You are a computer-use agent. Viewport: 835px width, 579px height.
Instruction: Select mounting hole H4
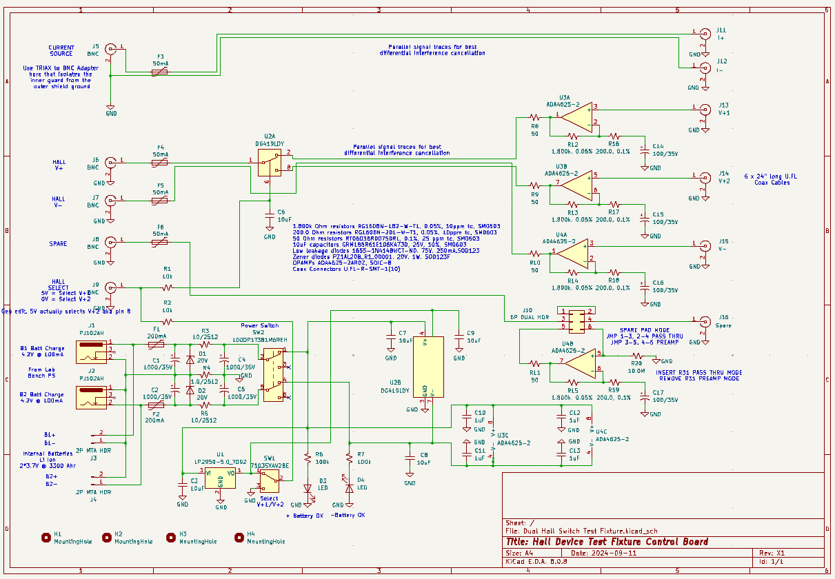[239, 537]
